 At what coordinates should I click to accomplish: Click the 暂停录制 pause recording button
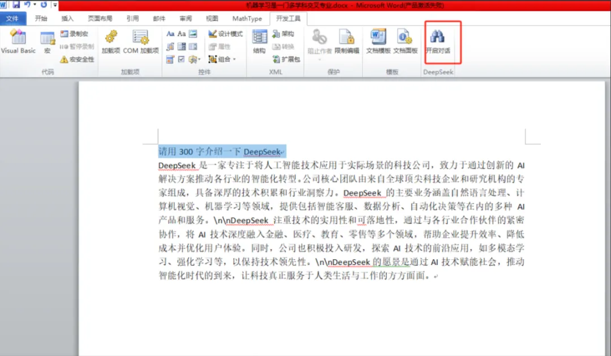(77, 47)
